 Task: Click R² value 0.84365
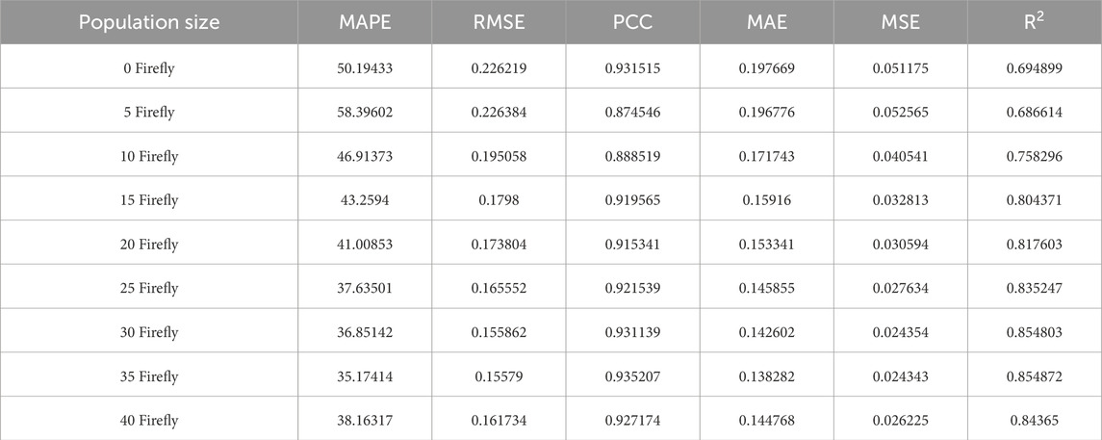(1035, 420)
